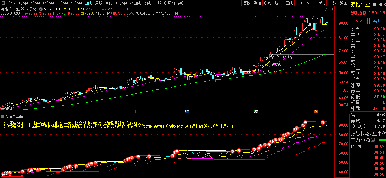Screen dimensions: 386x178
Task: Switch to the 周线 weekly period
Action: pyautogui.click(x=99, y=3)
